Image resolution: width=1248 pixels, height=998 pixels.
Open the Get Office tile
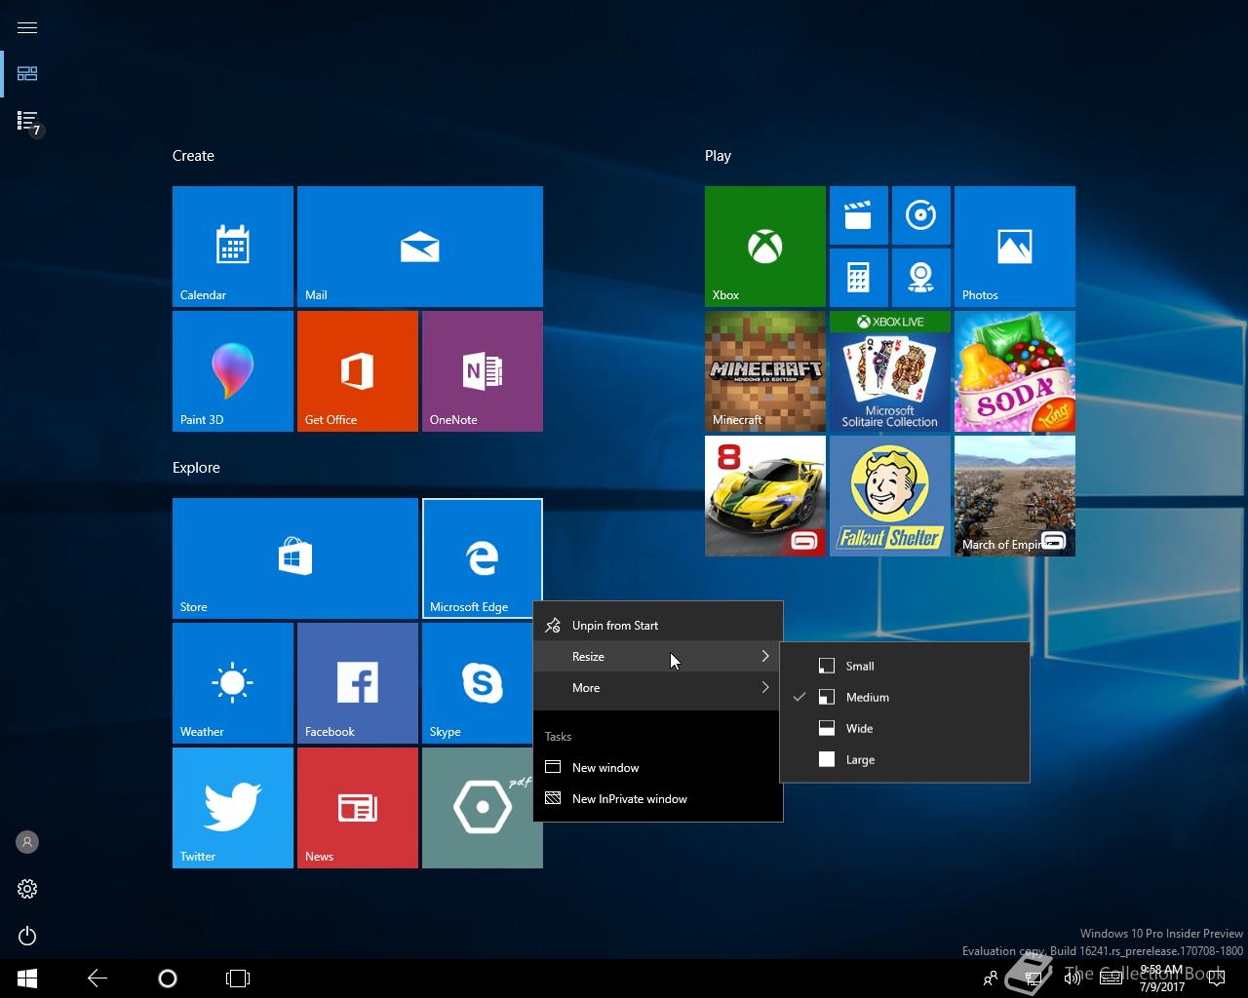(358, 371)
